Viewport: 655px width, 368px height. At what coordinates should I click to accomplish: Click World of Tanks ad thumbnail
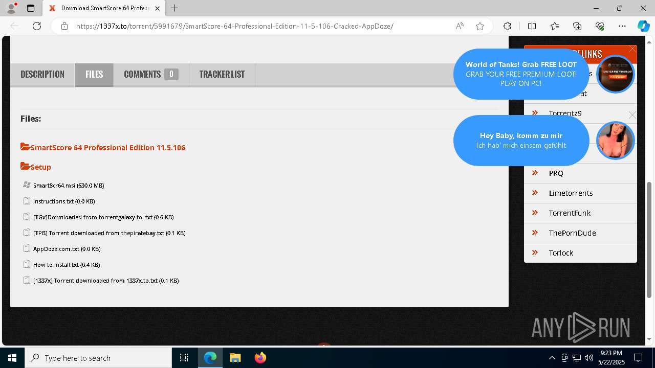tap(616, 74)
